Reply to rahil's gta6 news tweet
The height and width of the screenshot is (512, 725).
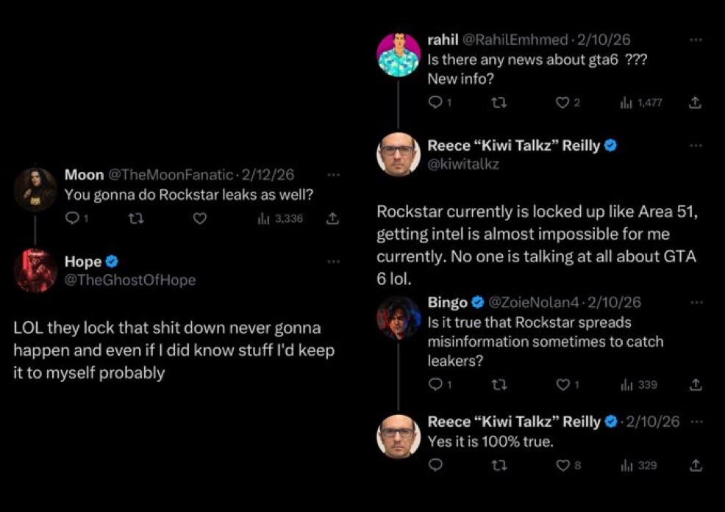pos(435,103)
